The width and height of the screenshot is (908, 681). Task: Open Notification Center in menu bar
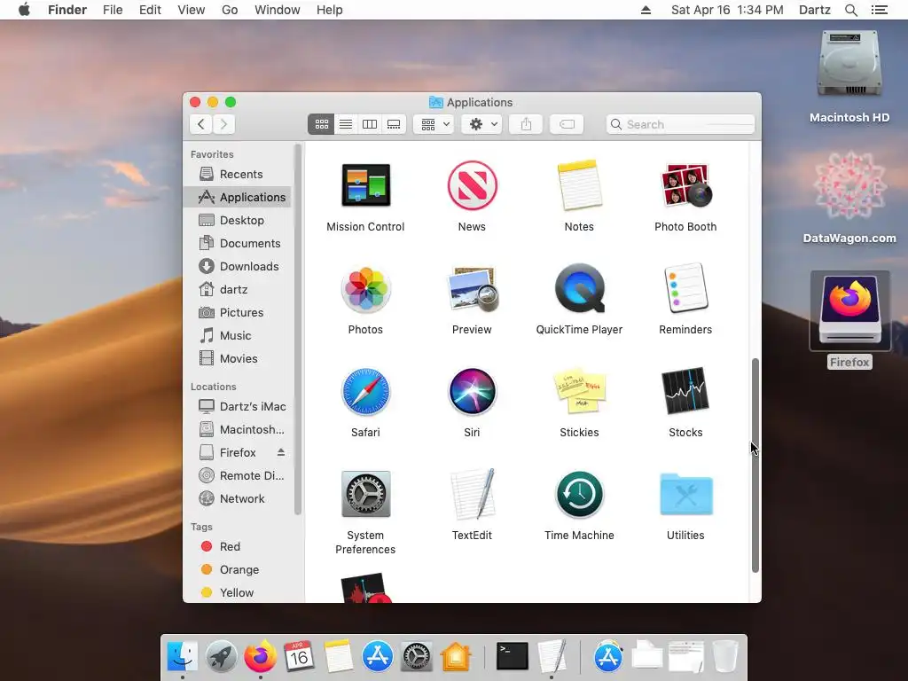tap(880, 10)
